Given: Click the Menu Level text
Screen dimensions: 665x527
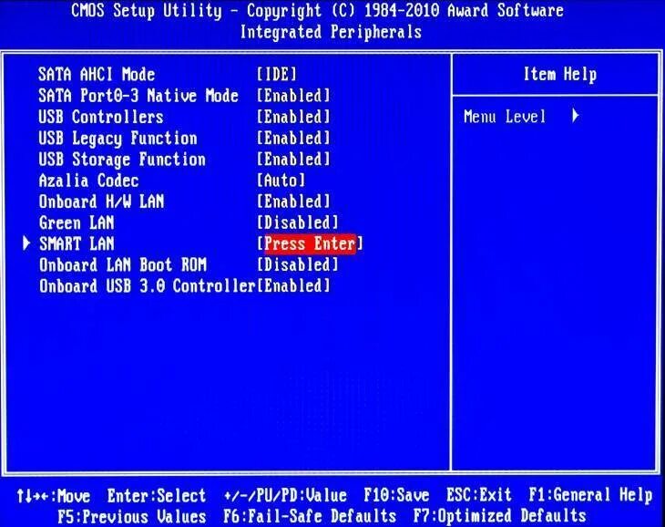Looking at the screenshot, I should click(x=505, y=117).
